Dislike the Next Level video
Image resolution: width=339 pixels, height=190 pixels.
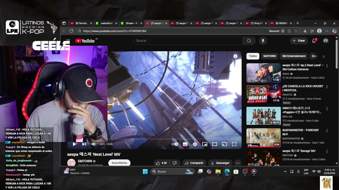coord(175,163)
